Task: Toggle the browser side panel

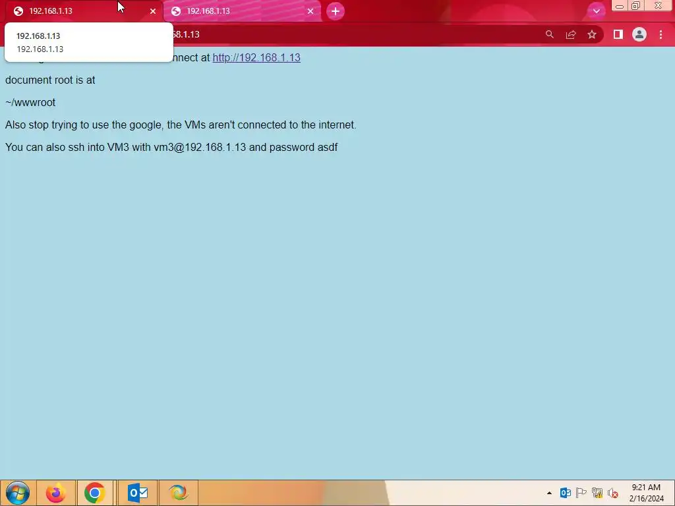Action: 618,34
